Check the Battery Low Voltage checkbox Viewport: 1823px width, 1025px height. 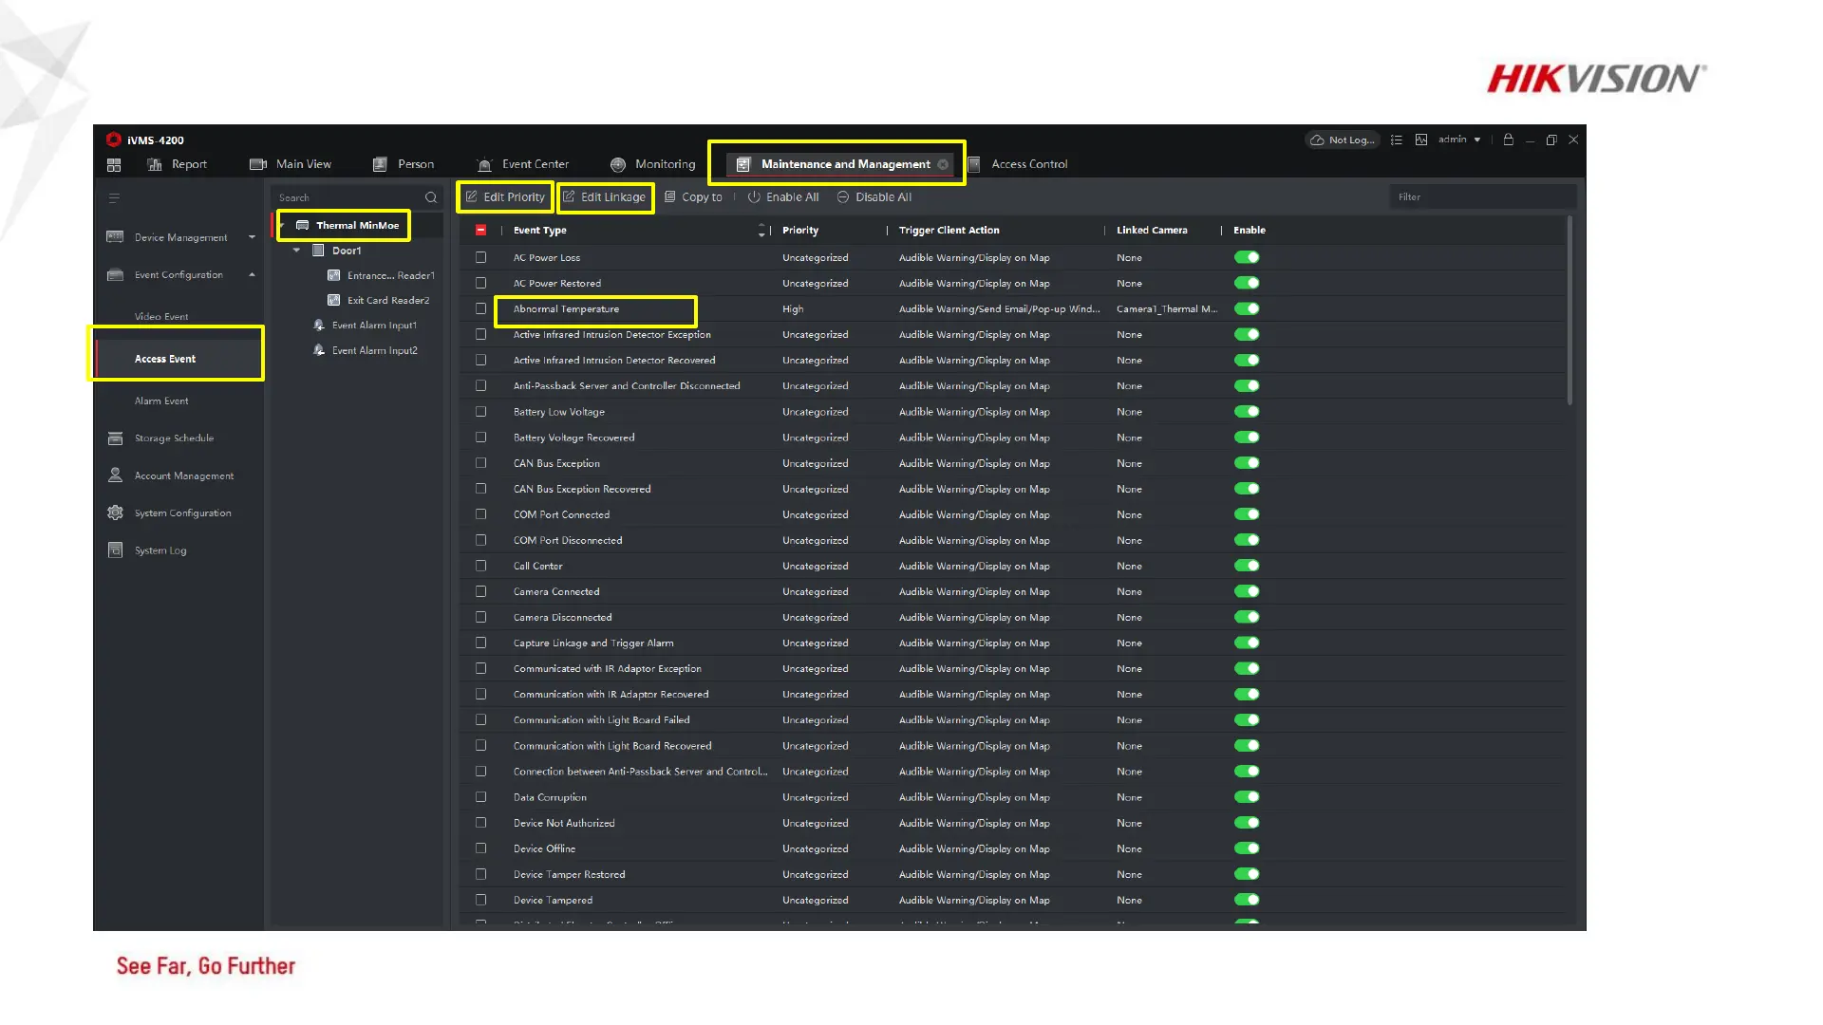(x=480, y=412)
